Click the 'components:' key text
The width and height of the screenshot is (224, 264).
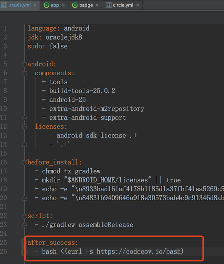(55, 73)
